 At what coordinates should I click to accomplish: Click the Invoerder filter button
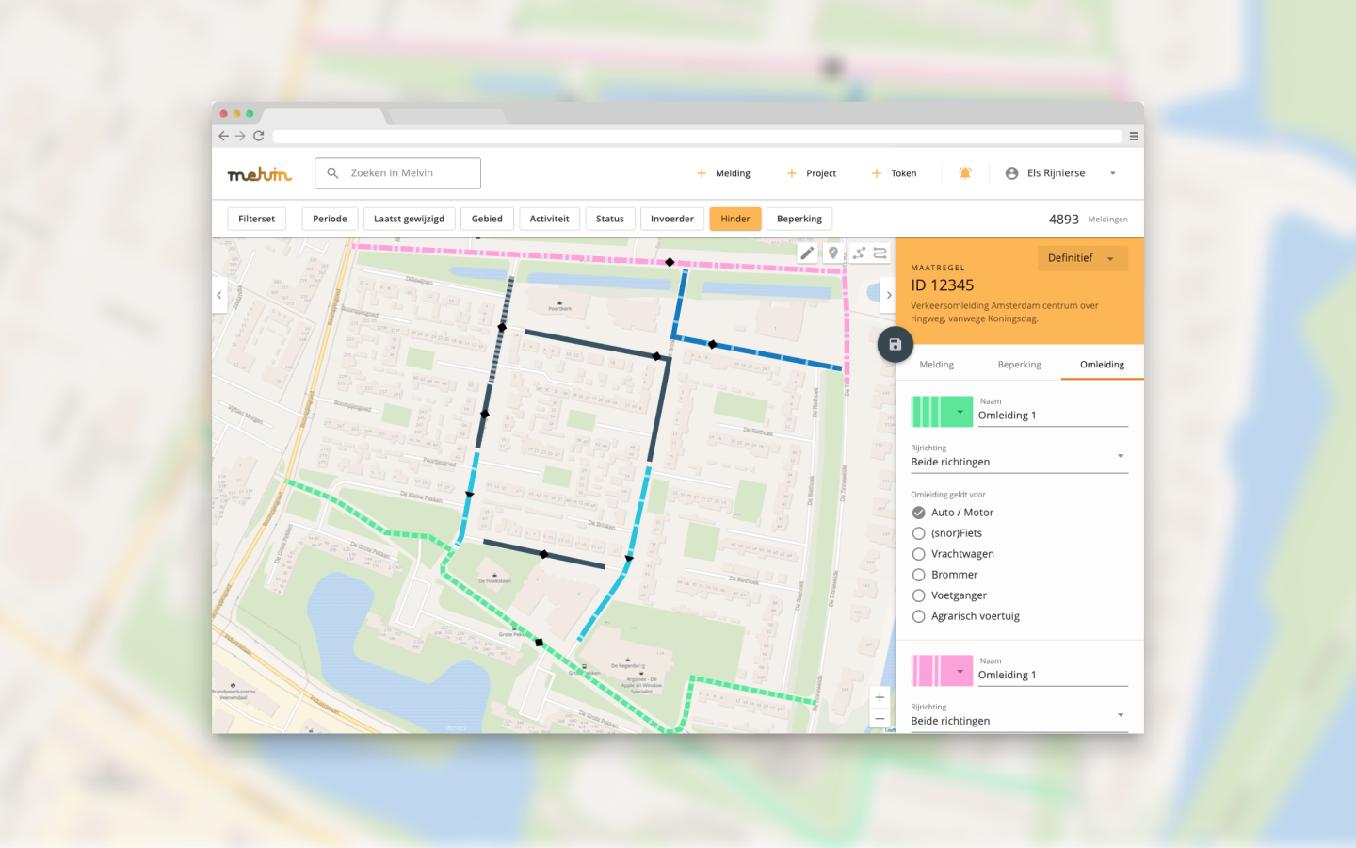click(x=672, y=219)
